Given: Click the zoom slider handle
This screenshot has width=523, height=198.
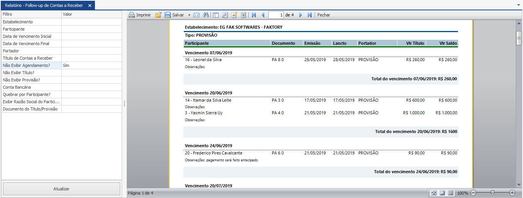Looking at the screenshot, I should coord(493,193).
